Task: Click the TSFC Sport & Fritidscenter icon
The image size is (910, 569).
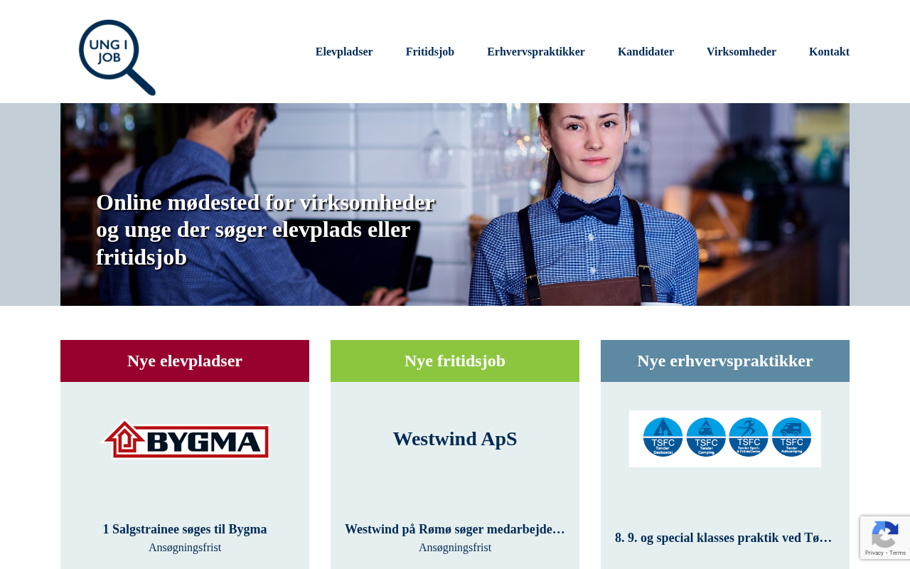Action: (x=749, y=437)
